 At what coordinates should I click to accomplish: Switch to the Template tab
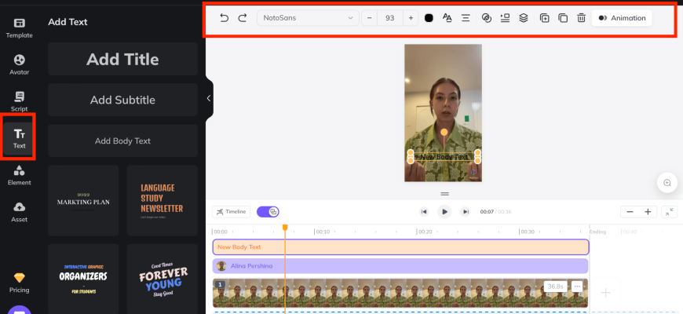tap(20, 27)
